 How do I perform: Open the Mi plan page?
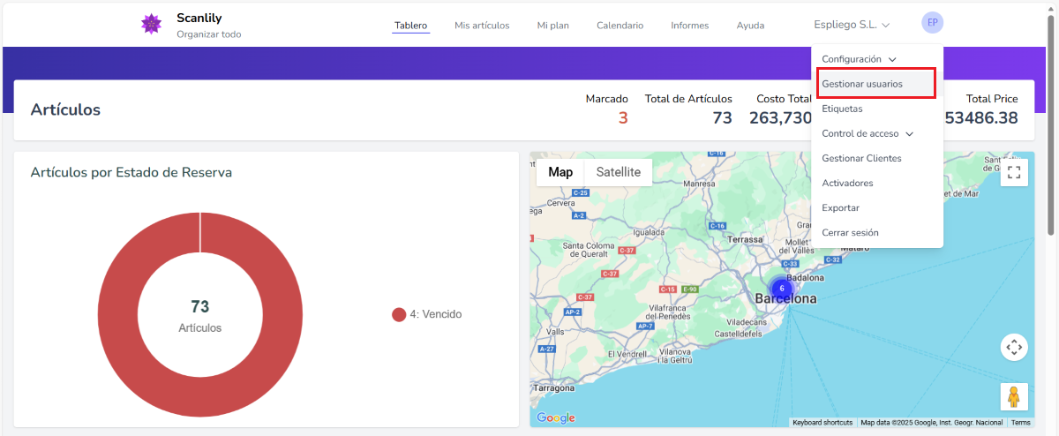(x=553, y=26)
